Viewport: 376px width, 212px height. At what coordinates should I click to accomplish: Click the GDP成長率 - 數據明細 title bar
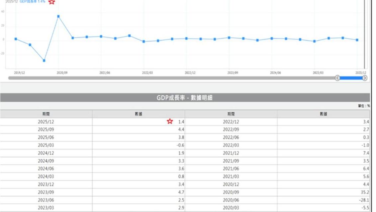coord(185,98)
